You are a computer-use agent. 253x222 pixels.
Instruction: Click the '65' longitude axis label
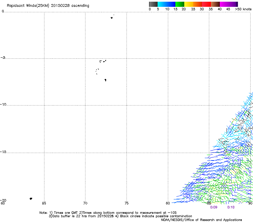pyautogui.click(x=44, y=203)
